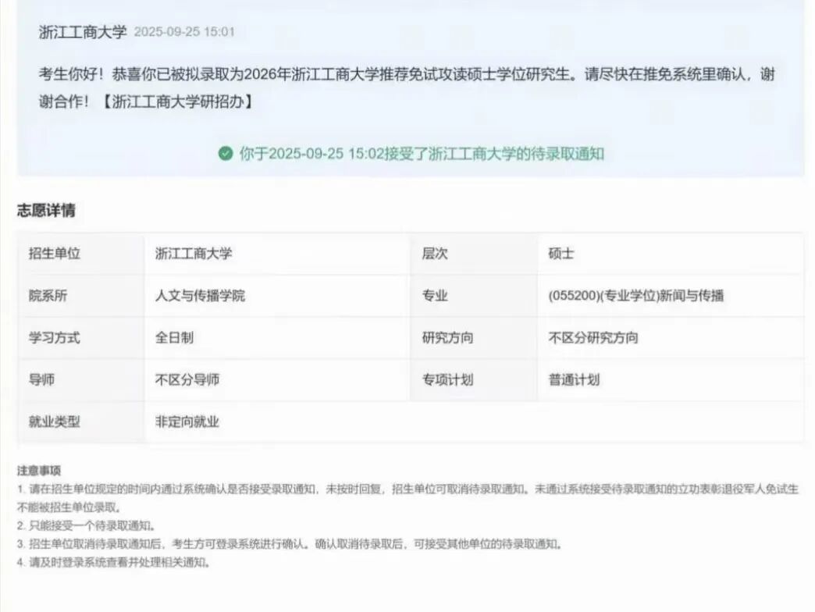Click the 非定向就业 employment type value
815x612 pixels.
187,422
